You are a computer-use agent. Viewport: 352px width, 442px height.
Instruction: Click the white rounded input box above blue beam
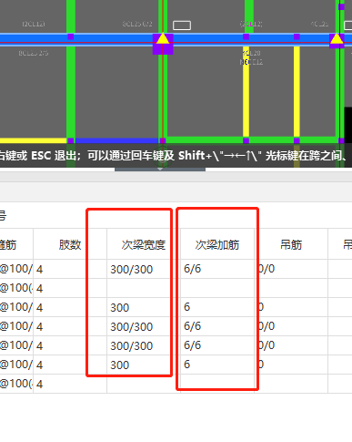[x=182, y=26]
